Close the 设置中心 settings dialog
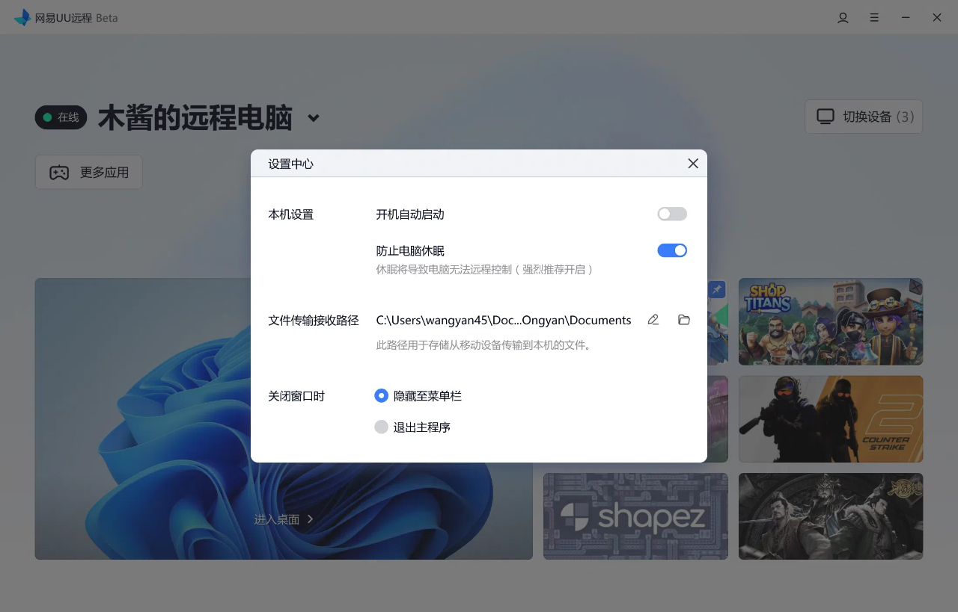The image size is (958, 612). click(693, 164)
